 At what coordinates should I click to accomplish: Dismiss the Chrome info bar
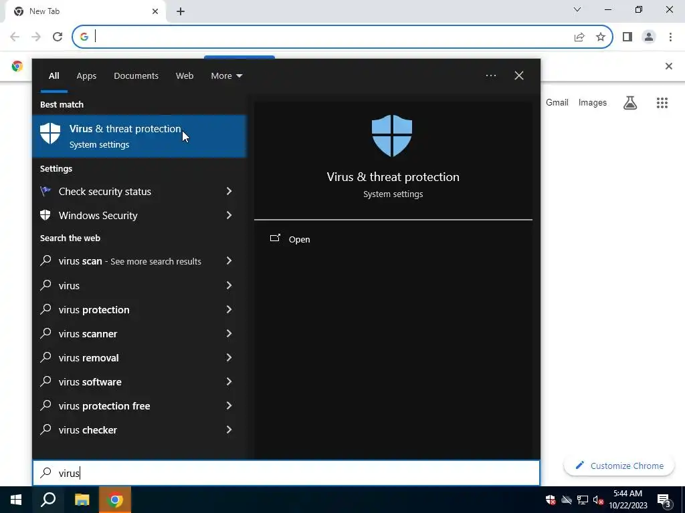coord(668,66)
